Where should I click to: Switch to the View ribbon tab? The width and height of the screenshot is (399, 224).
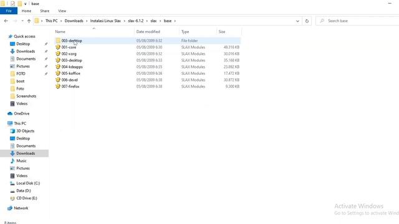pyautogui.click(x=62, y=11)
